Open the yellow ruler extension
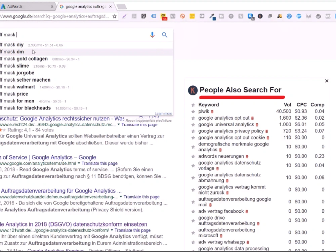Image resolution: width=336 pixels, height=252 pixels. pos(192,16)
